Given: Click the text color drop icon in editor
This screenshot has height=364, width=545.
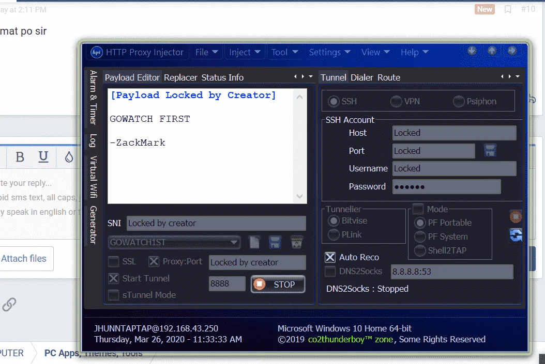Looking at the screenshot, I should click(69, 157).
